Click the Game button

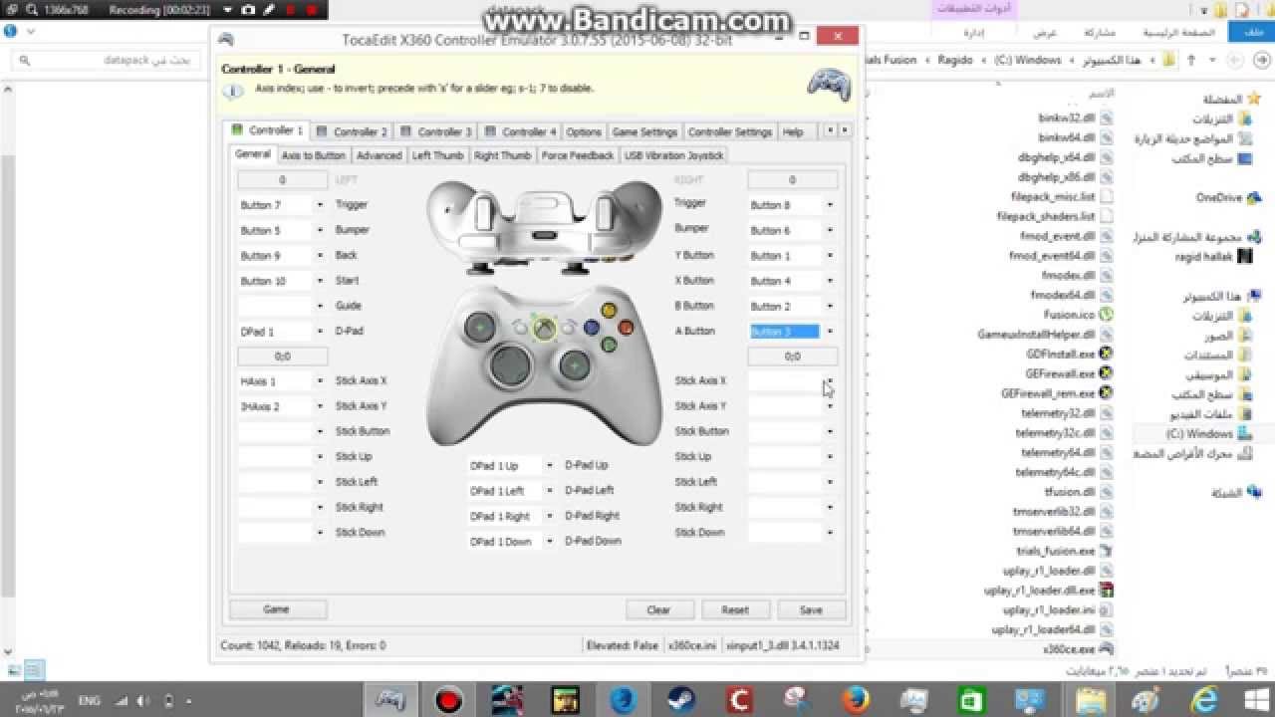click(277, 609)
